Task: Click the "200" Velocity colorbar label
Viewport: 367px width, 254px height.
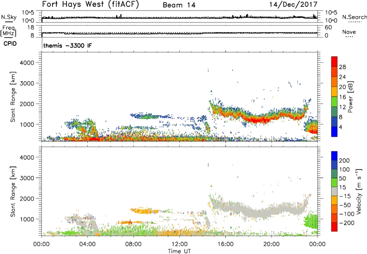Action: [x=345, y=160]
